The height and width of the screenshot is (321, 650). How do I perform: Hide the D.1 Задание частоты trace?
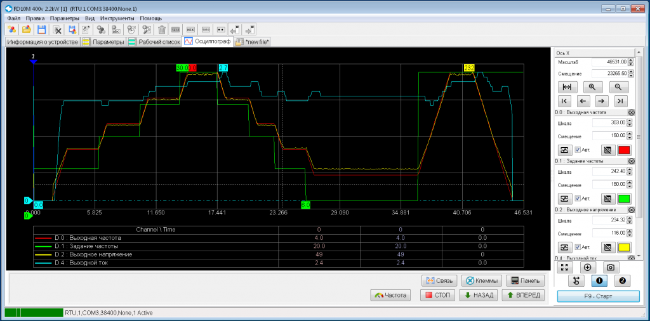[607, 199]
